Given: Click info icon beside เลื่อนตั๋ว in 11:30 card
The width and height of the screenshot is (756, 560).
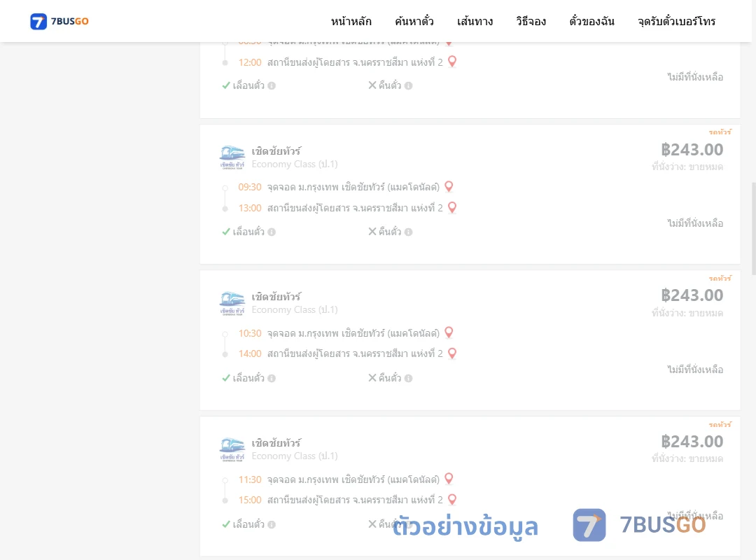Looking at the screenshot, I should coord(272,524).
